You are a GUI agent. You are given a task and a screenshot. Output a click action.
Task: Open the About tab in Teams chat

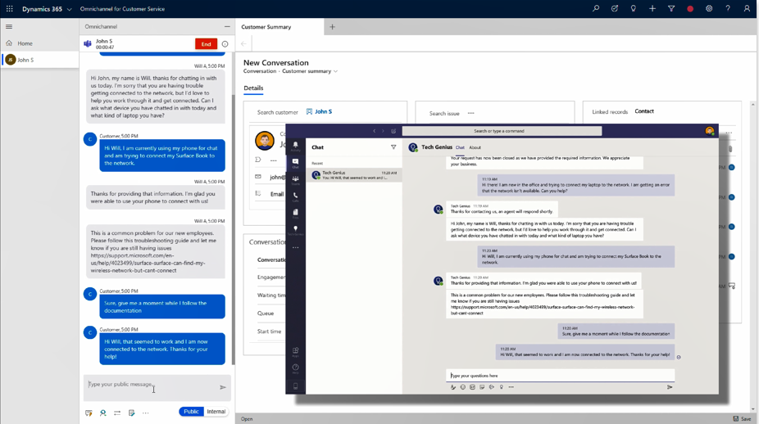coord(475,147)
